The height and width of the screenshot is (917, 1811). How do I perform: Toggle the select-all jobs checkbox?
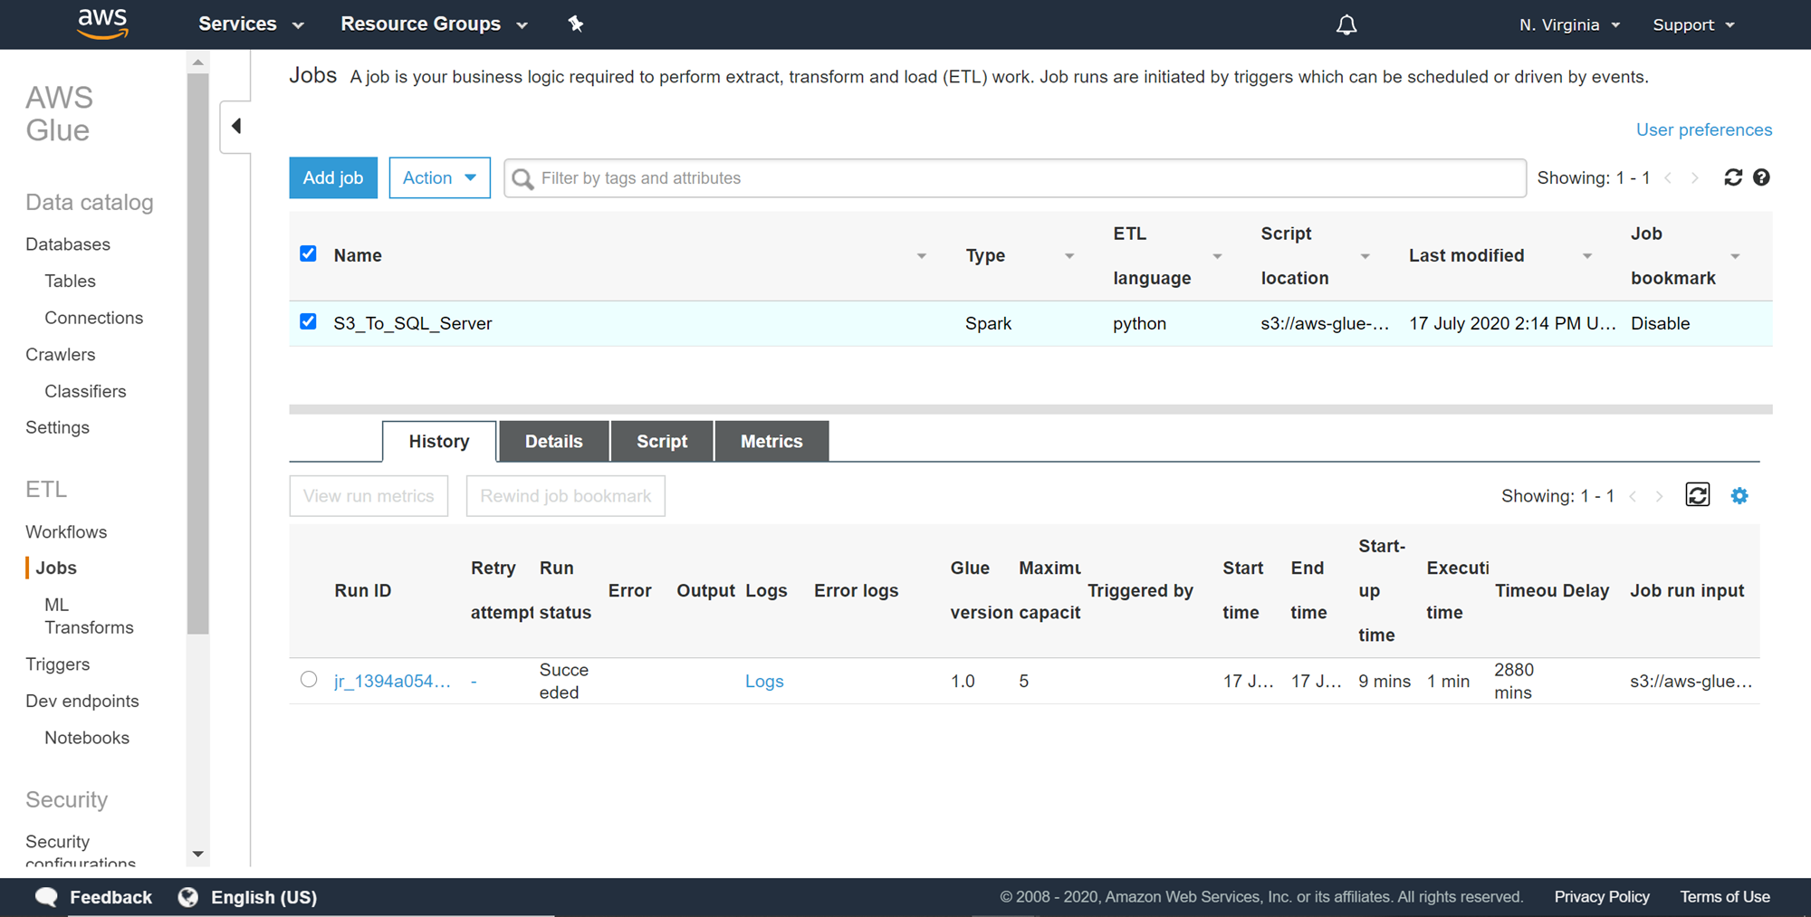point(308,253)
